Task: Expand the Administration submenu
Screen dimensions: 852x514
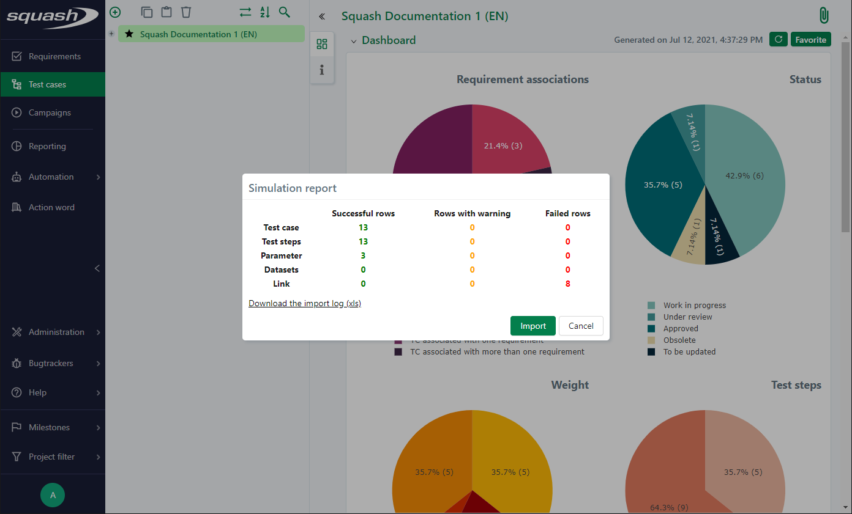Action: (x=98, y=332)
